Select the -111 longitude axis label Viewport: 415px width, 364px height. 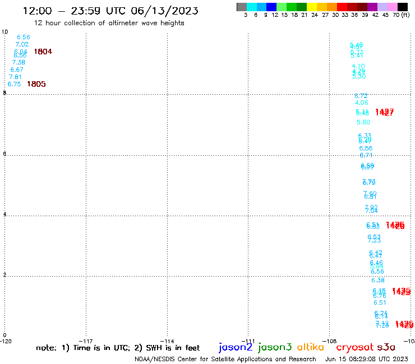pos(248,341)
